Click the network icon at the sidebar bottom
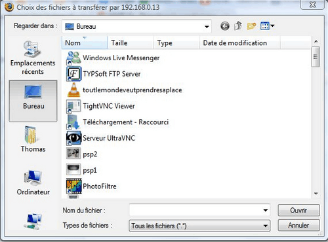Screen dimensions: 328x242 tap(33, 221)
